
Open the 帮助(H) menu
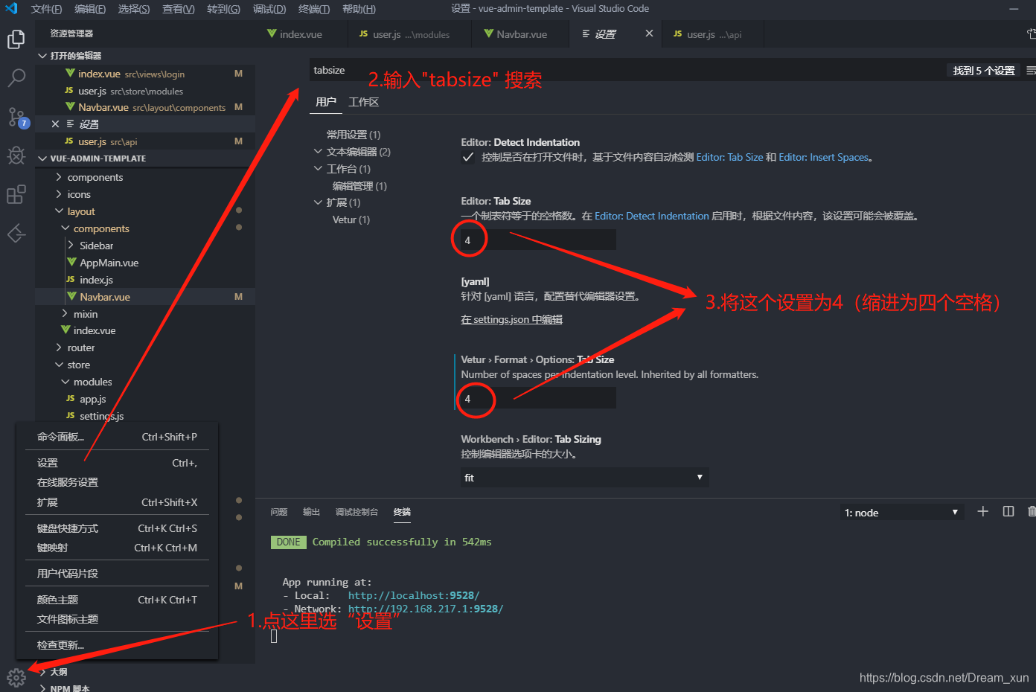point(359,9)
